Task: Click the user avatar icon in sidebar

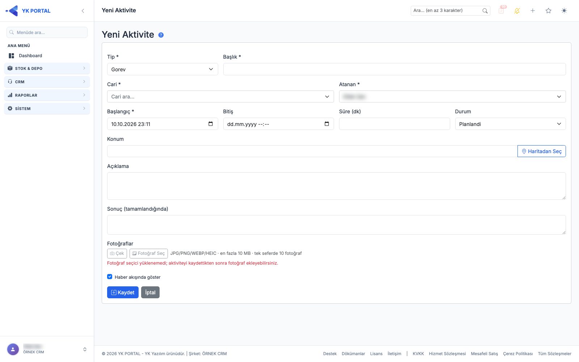Action: pyautogui.click(x=13, y=349)
